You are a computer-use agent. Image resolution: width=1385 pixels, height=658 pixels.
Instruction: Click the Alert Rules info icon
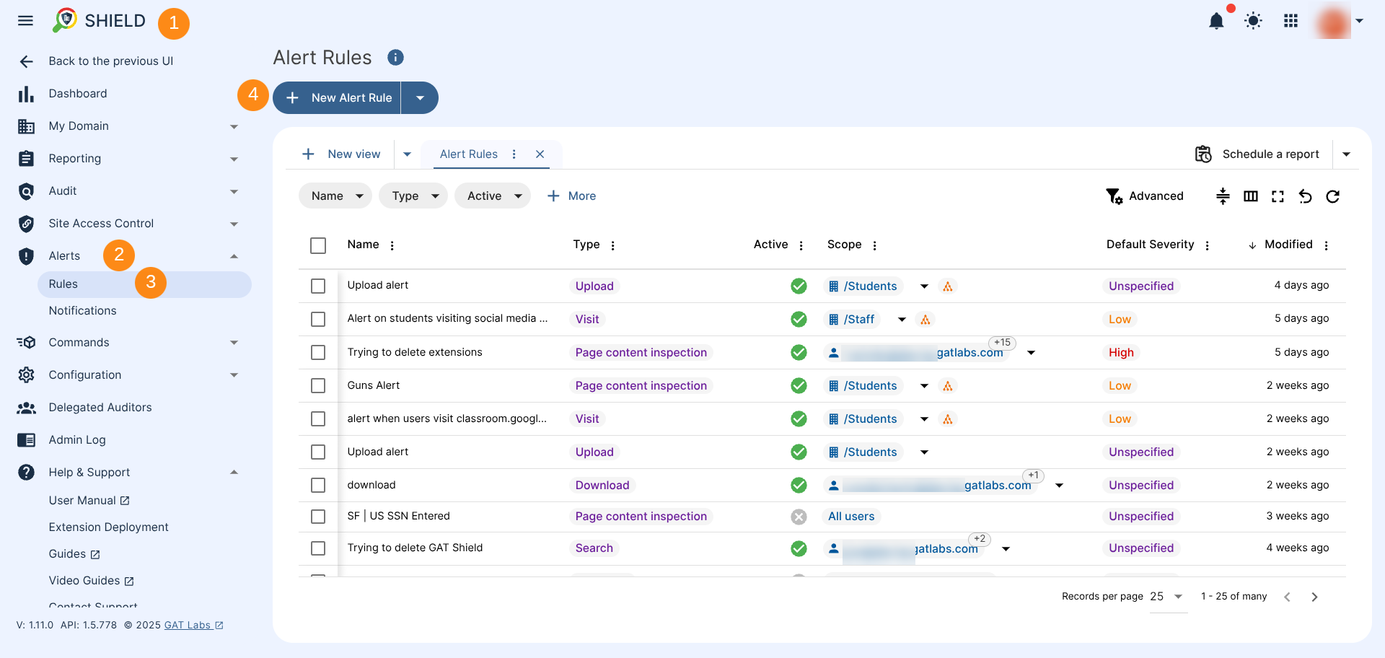coord(395,57)
